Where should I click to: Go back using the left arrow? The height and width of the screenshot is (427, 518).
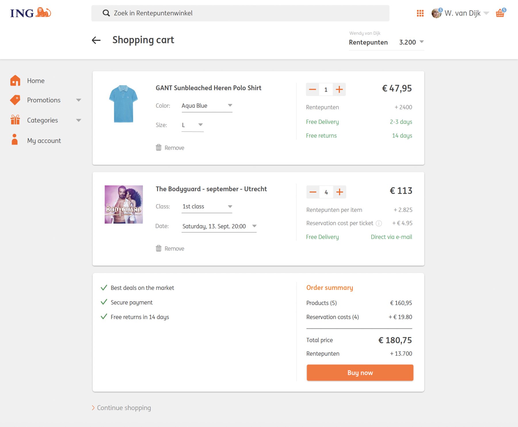coord(96,40)
